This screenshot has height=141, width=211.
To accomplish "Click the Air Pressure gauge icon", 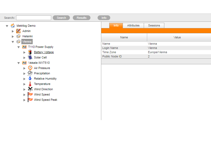I will 30,68.
